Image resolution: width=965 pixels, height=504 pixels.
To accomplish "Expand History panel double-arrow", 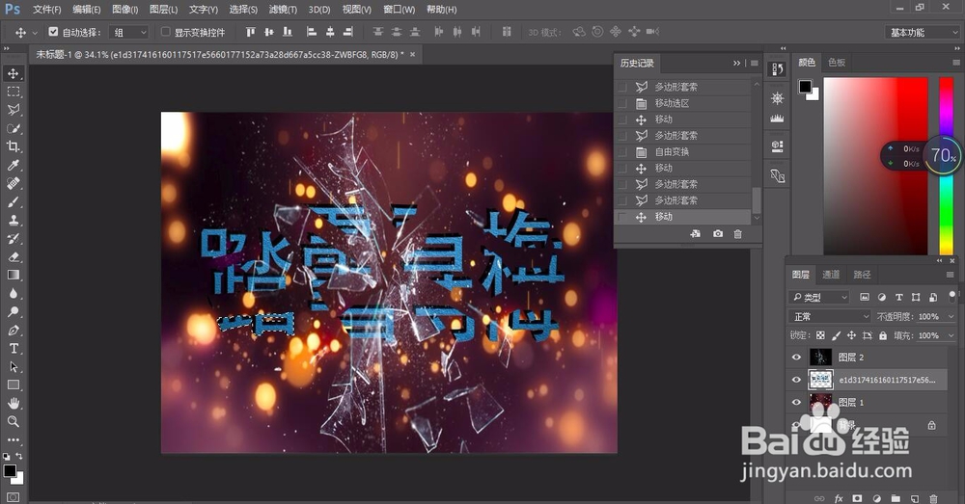I will pyautogui.click(x=736, y=63).
